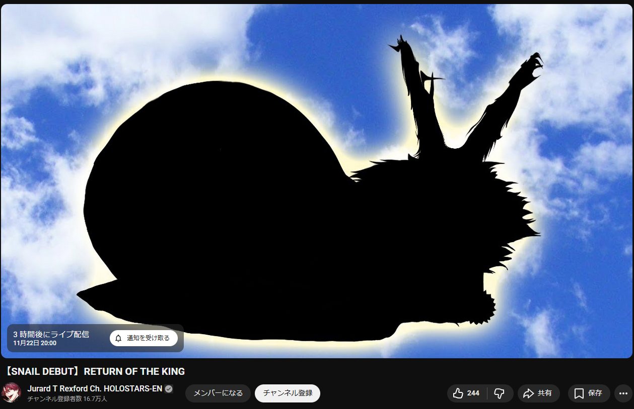The image size is (634, 409).
Task: Click the 244 like count
Action: [x=473, y=393]
